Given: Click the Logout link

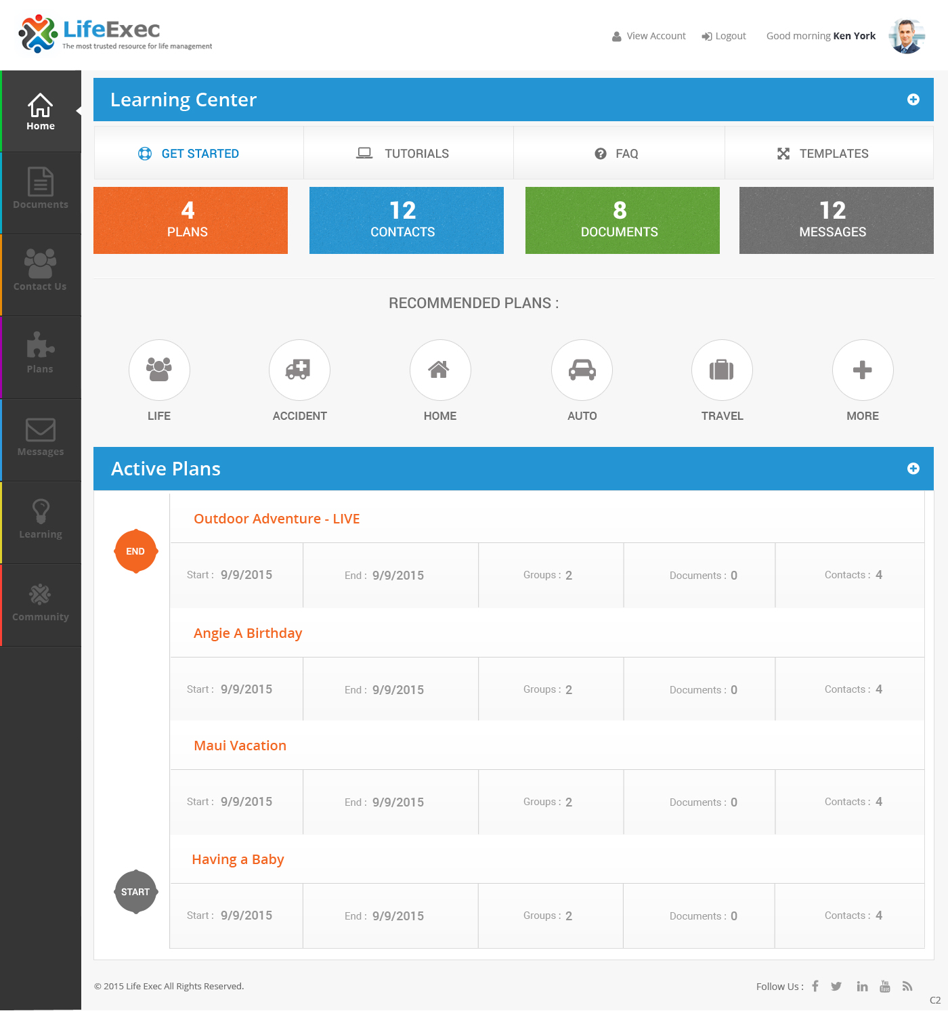Looking at the screenshot, I should 724,36.
